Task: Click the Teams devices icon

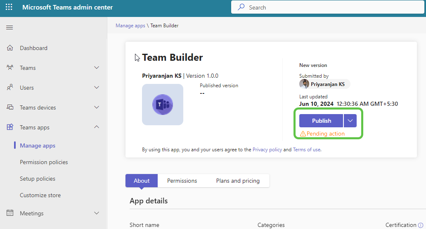Action: (10, 107)
